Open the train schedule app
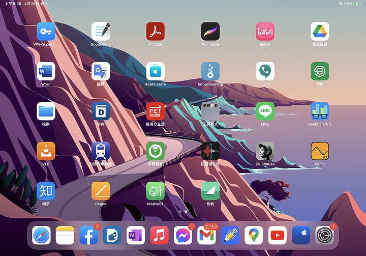 [x=101, y=151]
